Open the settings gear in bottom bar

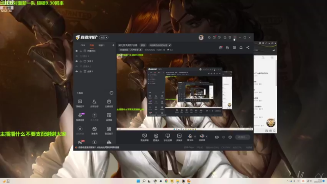[230, 137]
